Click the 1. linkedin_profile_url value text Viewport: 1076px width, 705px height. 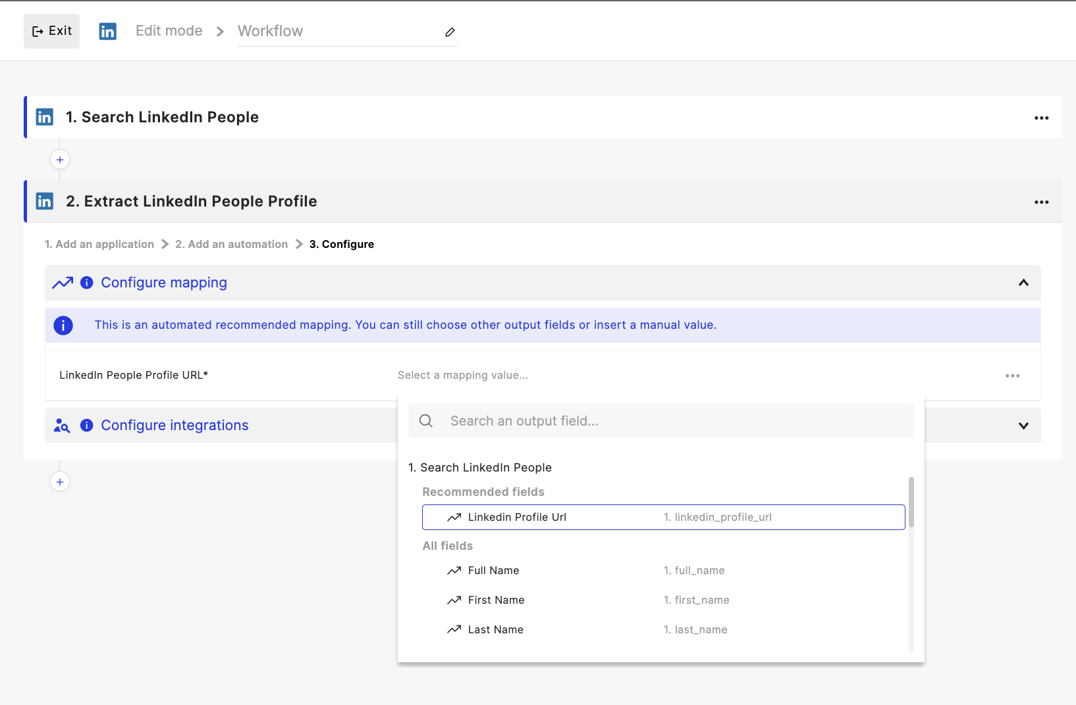(718, 518)
